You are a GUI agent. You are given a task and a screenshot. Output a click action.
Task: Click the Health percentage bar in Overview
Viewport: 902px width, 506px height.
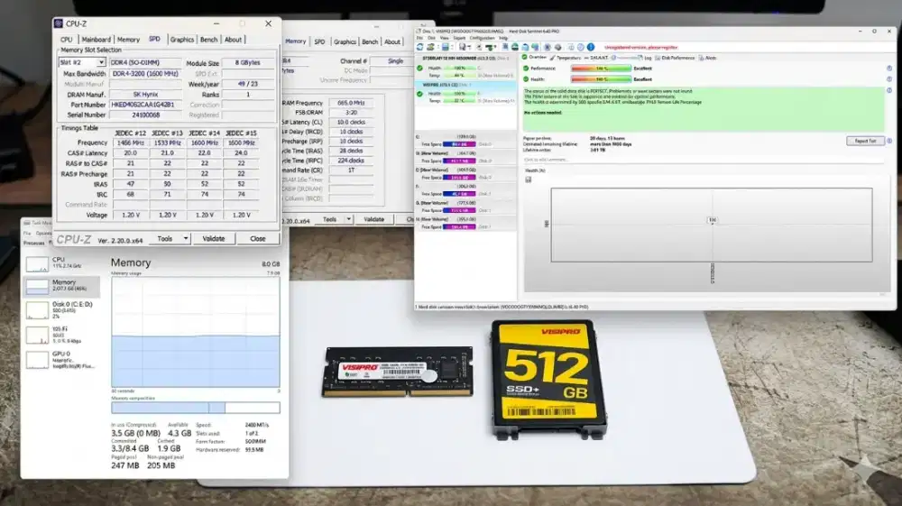pos(601,79)
